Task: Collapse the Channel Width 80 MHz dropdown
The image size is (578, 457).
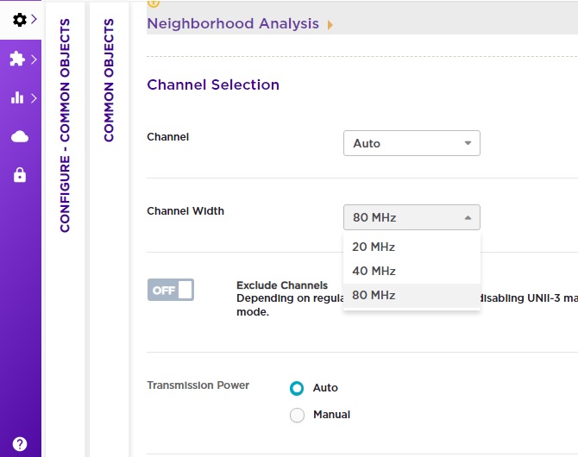Action: (x=412, y=217)
